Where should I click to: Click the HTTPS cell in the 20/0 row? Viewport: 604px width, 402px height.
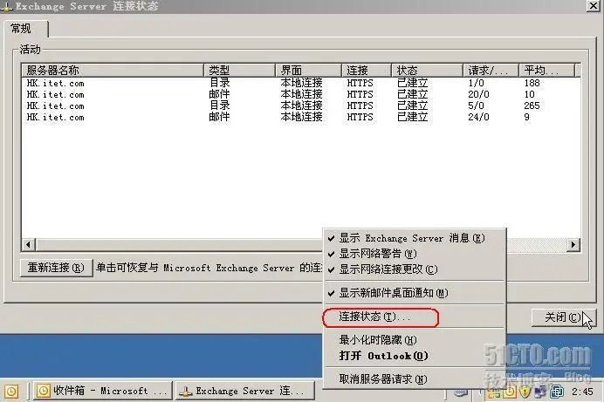click(x=360, y=95)
